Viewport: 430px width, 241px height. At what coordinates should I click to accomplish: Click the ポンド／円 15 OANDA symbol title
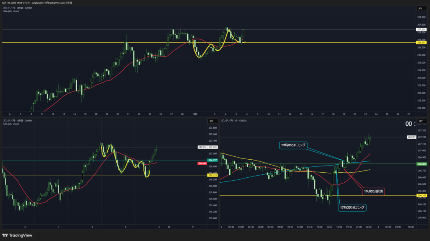[234, 121]
